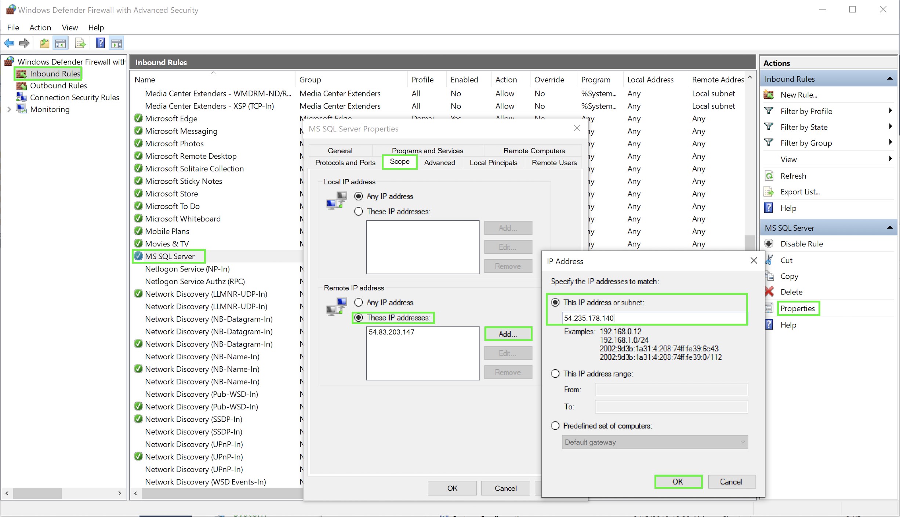
Task: Open Export List from the toolbar icon
Action: pos(80,43)
